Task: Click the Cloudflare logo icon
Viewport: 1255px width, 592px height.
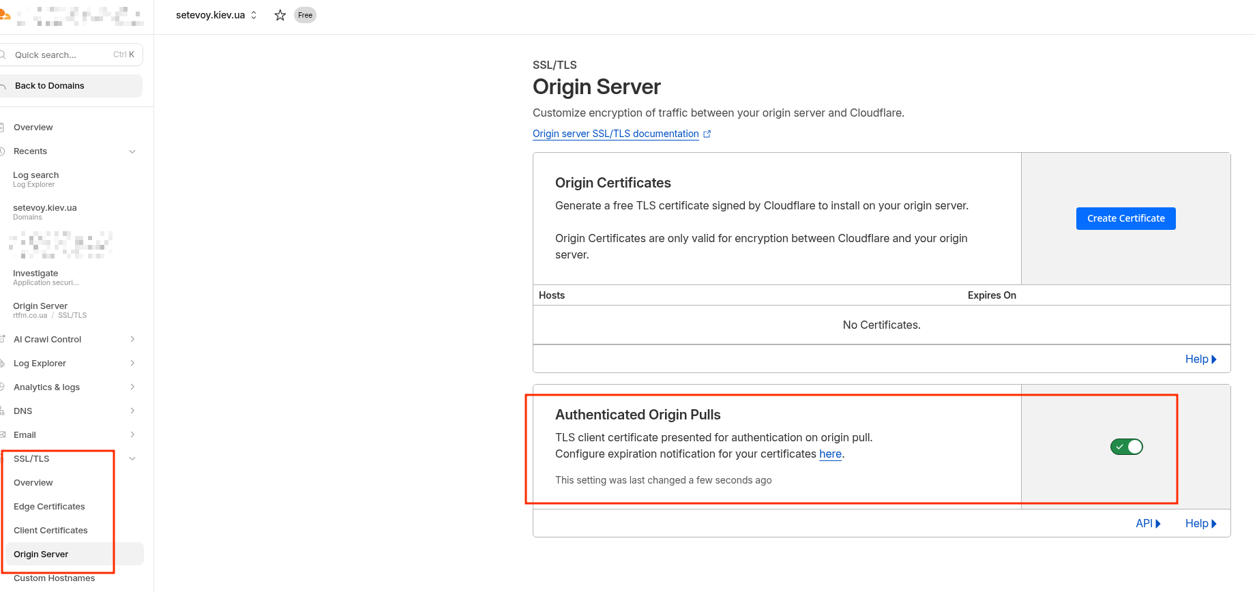Action: point(4,14)
